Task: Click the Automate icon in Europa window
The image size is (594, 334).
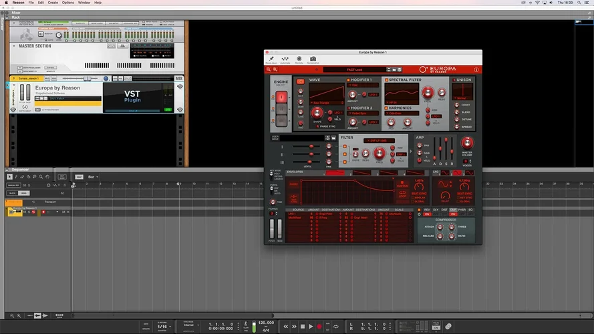Action: coord(285,59)
